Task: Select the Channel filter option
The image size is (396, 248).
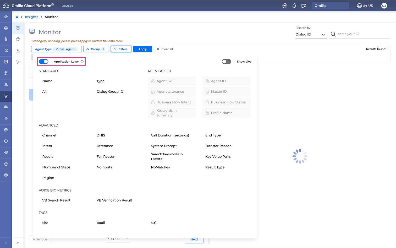Action: click(x=49, y=135)
